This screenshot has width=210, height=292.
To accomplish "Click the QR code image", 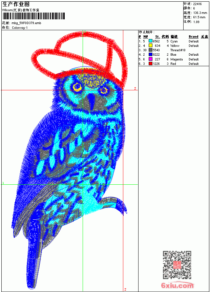I will (x=177, y=265).
